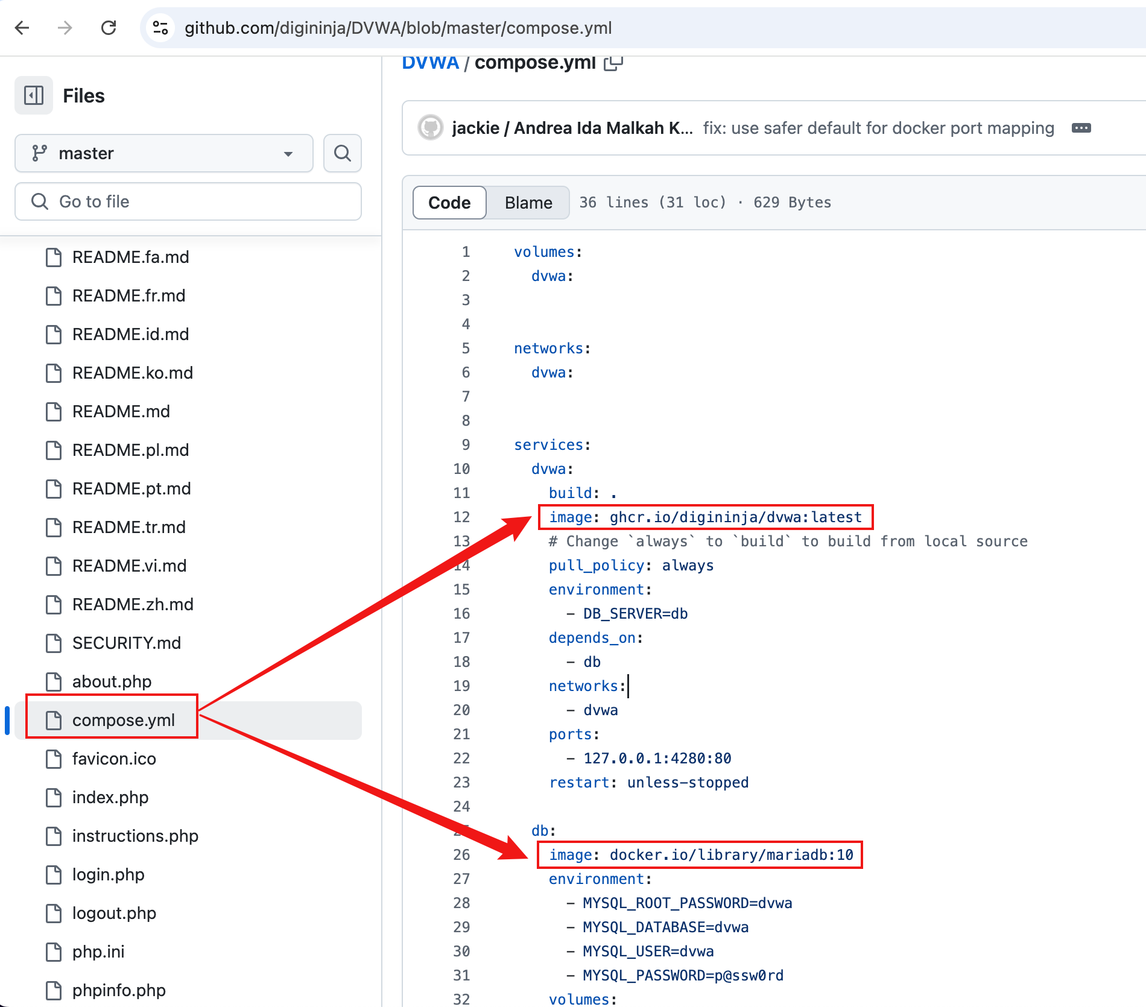Click file icon beside php.ini
1146x1007 pixels.
pyautogui.click(x=54, y=952)
